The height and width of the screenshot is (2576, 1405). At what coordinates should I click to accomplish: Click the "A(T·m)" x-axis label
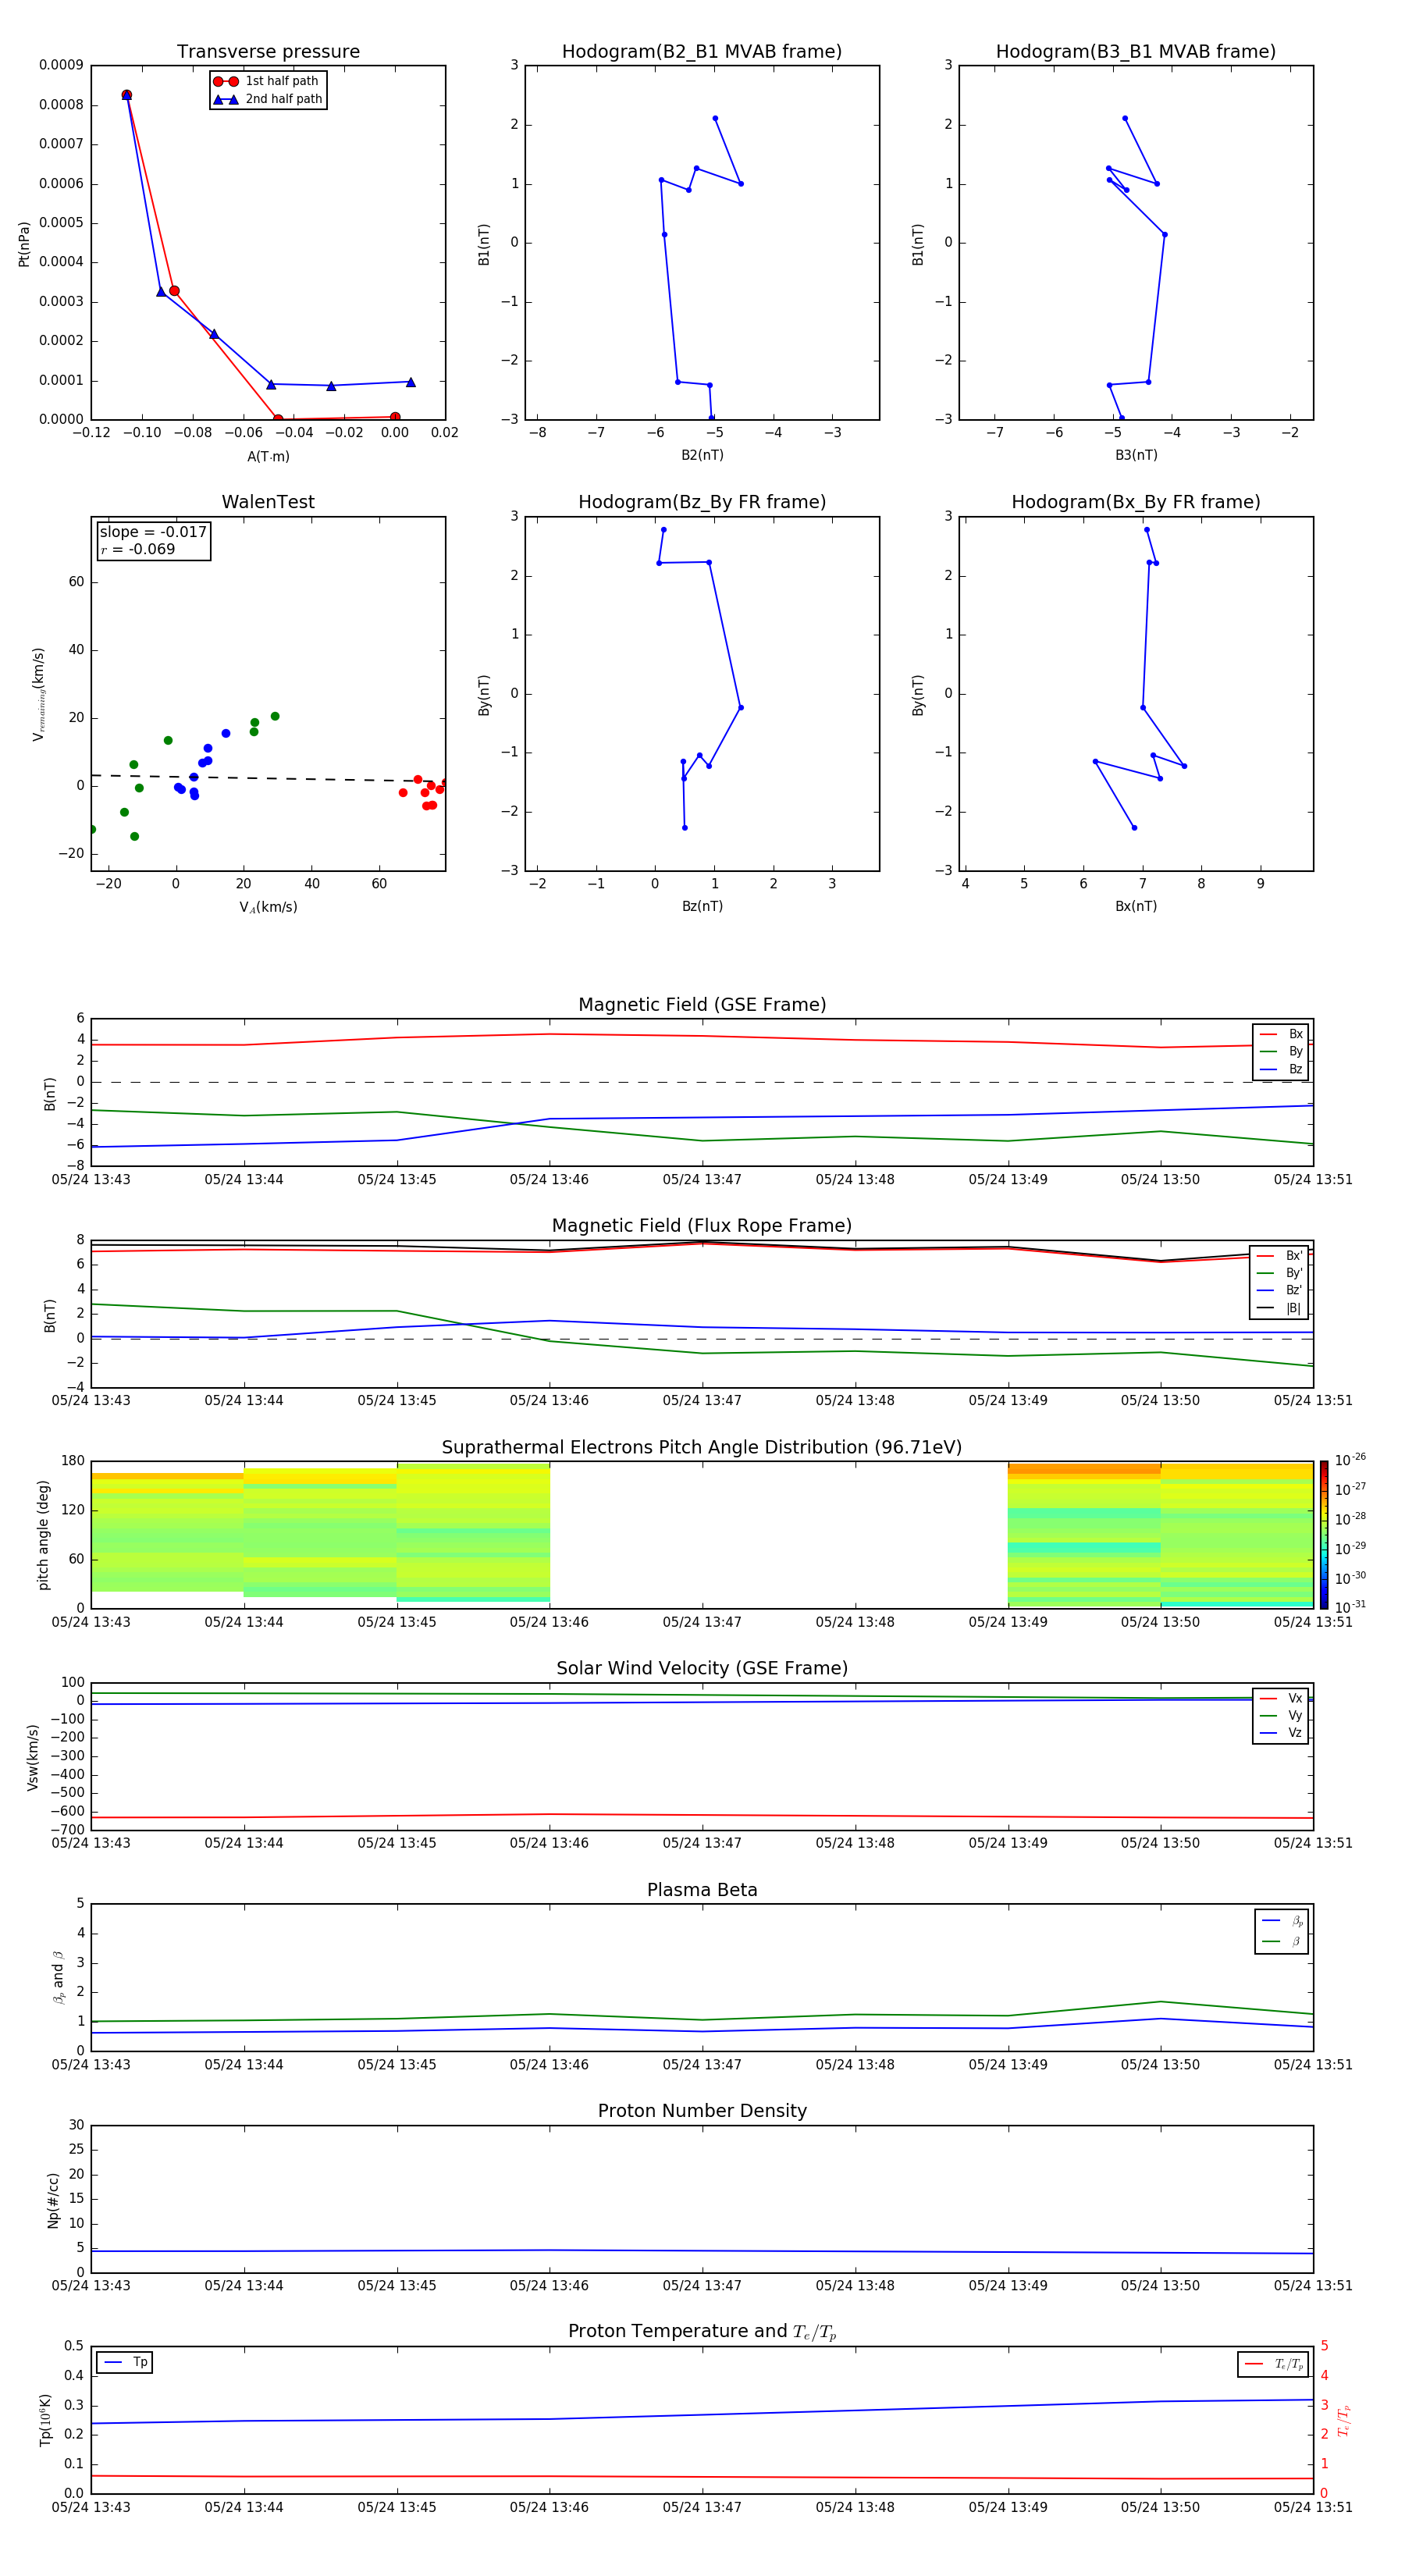tap(268, 456)
